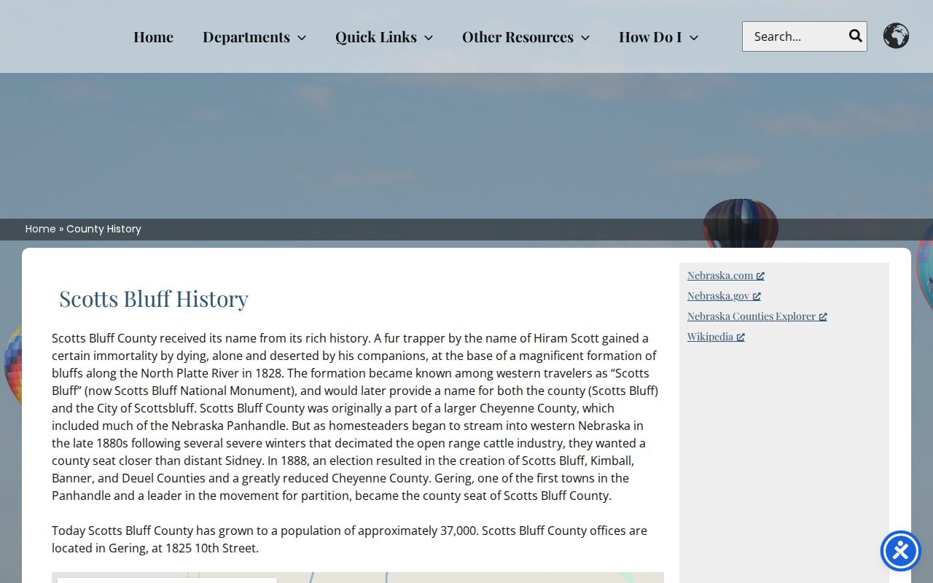Open the accessibility widget button

tap(901, 551)
